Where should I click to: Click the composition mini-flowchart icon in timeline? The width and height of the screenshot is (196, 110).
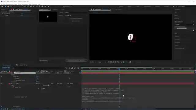(x=66, y=68)
